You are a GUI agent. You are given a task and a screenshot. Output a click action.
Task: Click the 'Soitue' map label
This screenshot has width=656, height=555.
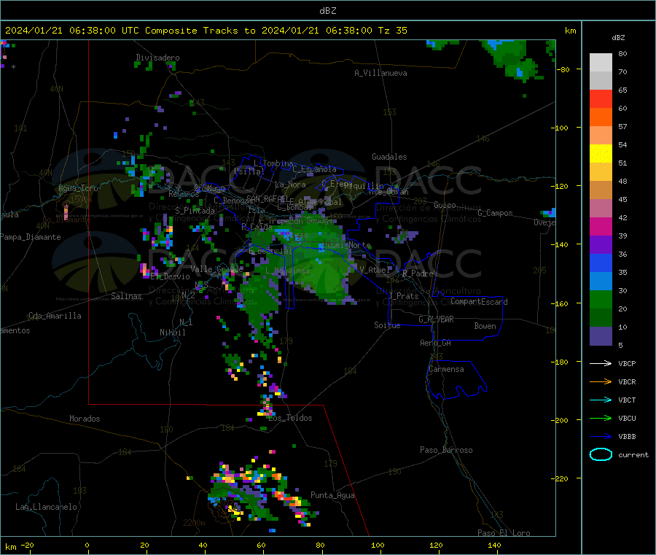coord(387,325)
